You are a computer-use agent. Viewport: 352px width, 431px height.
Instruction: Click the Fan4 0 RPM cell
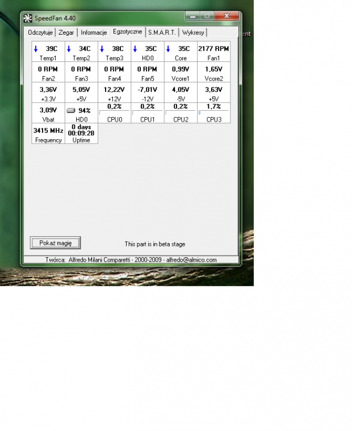114,72
